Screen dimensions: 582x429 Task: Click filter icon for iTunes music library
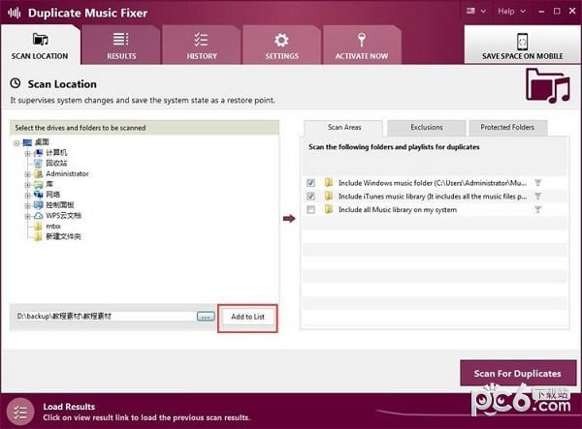pyautogui.click(x=538, y=196)
